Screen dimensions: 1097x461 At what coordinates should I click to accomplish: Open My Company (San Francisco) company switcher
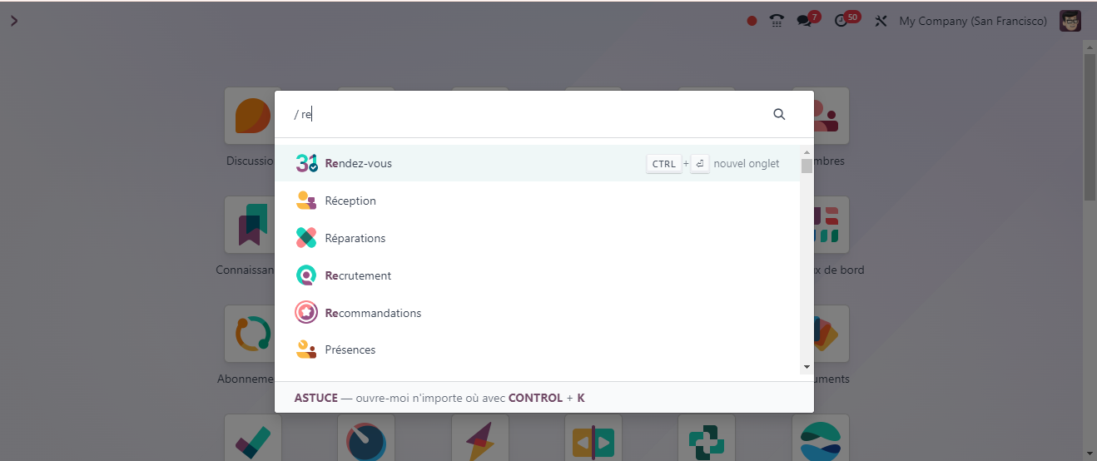pyautogui.click(x=973, y=21)
